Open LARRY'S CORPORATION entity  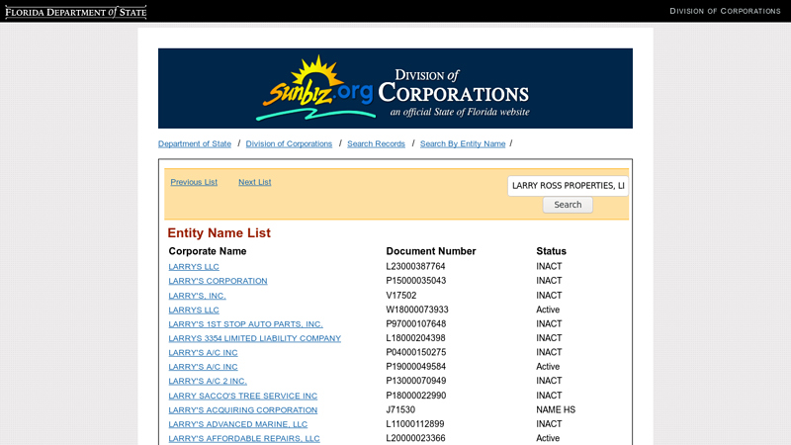point(218,281)
